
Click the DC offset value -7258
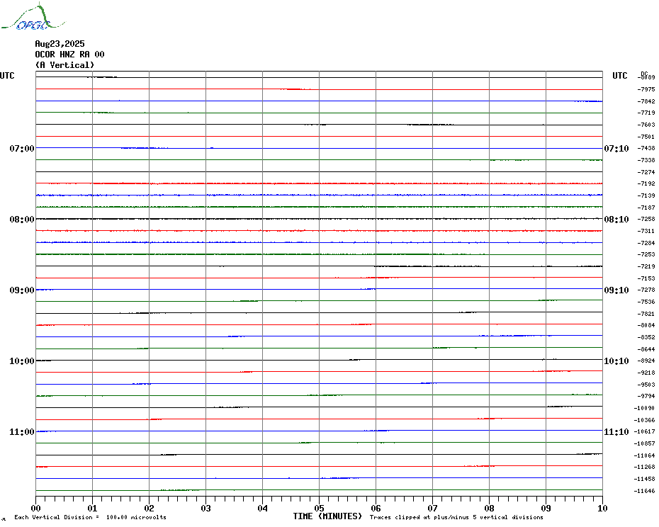click(646, 220)
